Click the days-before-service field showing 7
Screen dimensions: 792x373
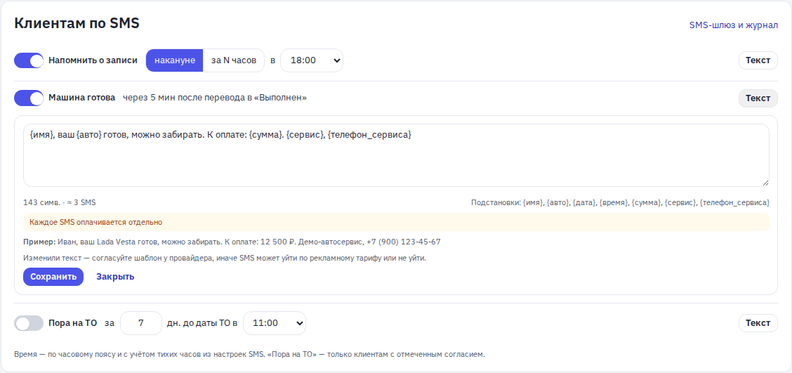click(141, 323)
